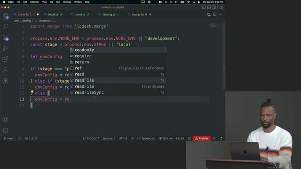Open the lightning bolt sidebar view

tap(5, 81)
